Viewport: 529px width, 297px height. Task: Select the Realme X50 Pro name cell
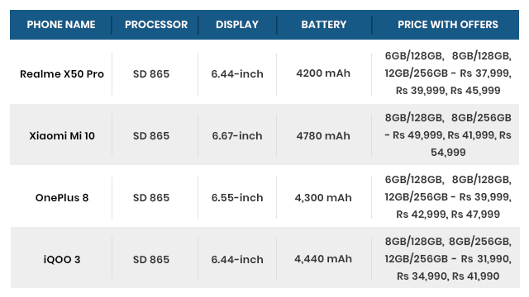pos(62,73)
